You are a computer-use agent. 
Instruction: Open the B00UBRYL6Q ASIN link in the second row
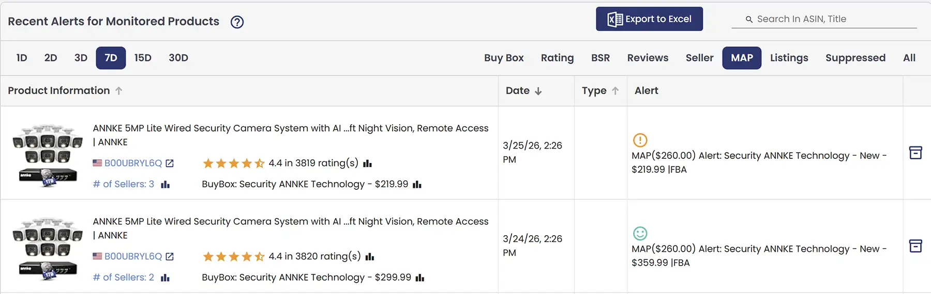tap(133, 256)
